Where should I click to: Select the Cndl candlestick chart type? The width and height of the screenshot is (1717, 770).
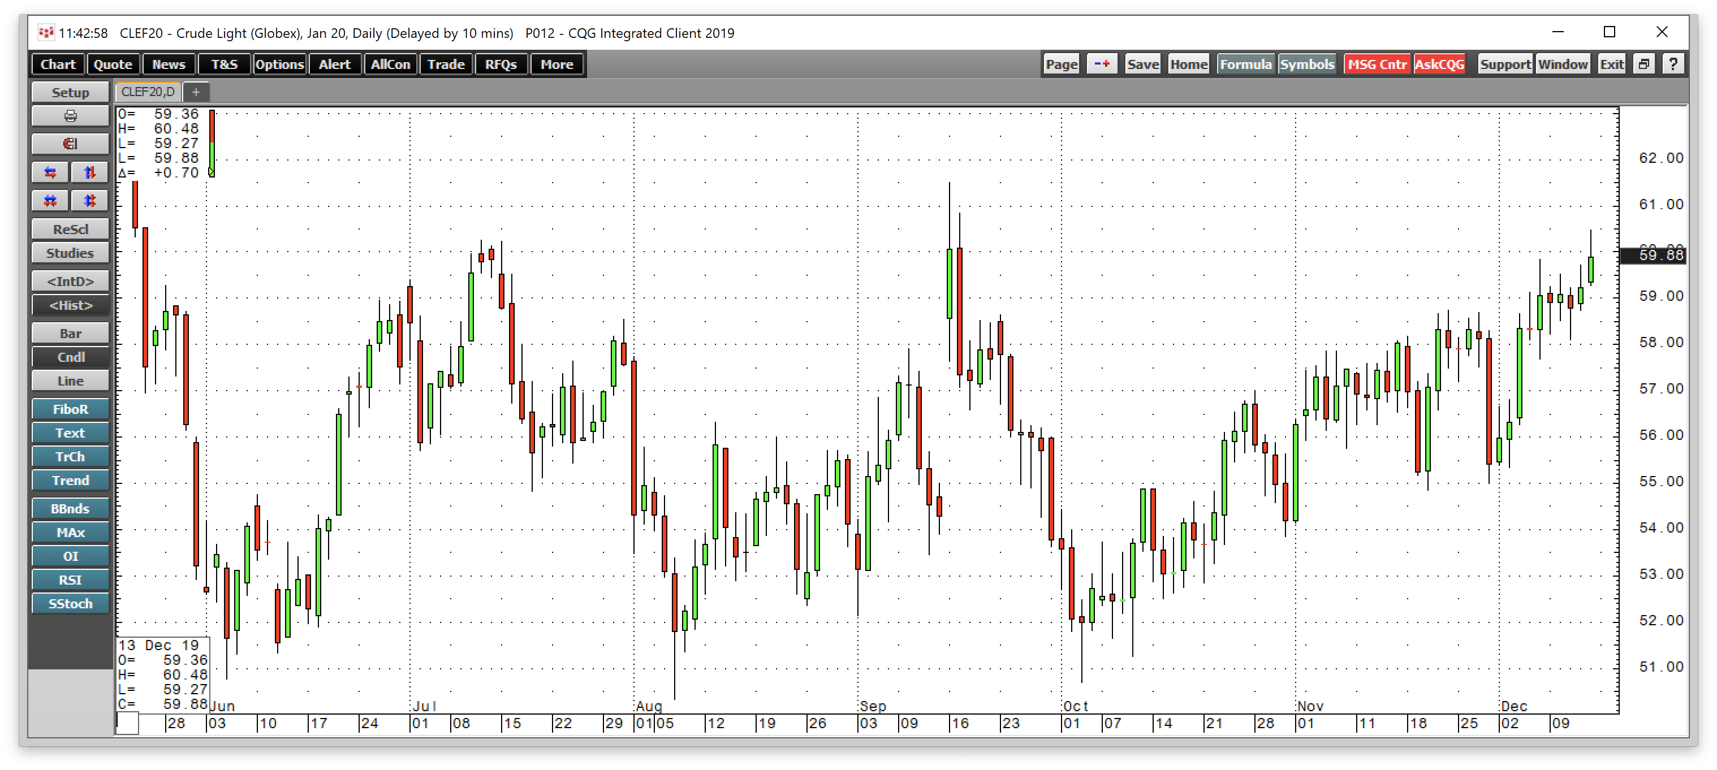point(70,357)
